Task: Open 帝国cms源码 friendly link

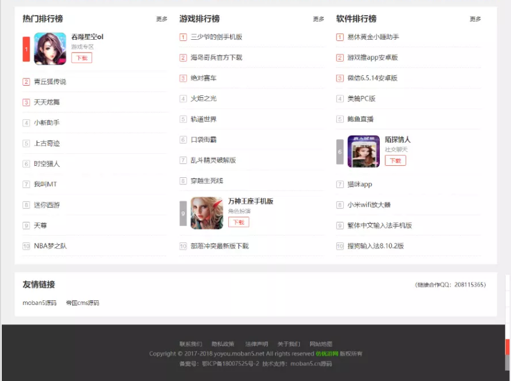Action: [x=82, y=303]
